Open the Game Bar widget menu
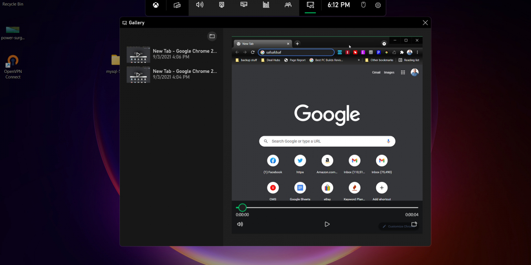The image size is (531, 265). coord(177,5)
